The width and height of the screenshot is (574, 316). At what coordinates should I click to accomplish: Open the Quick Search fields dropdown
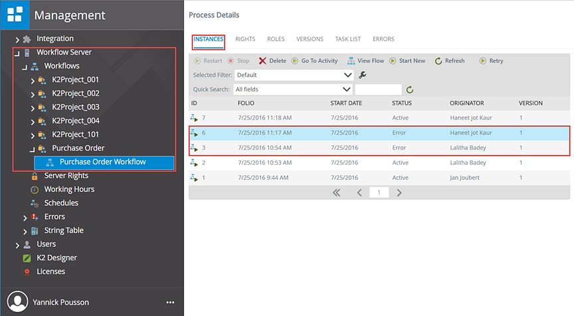(292, 89)
